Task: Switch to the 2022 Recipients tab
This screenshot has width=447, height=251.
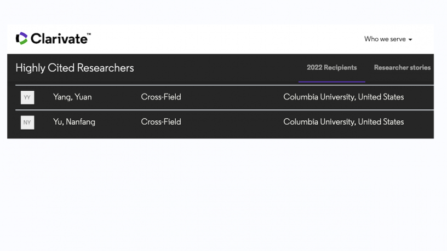Action: coord(331,67)
